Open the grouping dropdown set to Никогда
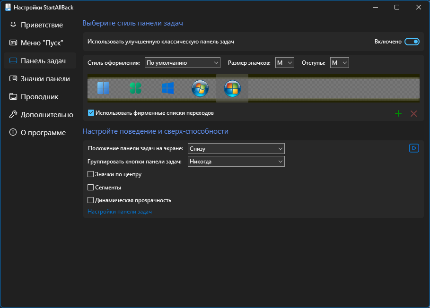The image size is (430, 308). pos(236,162)
